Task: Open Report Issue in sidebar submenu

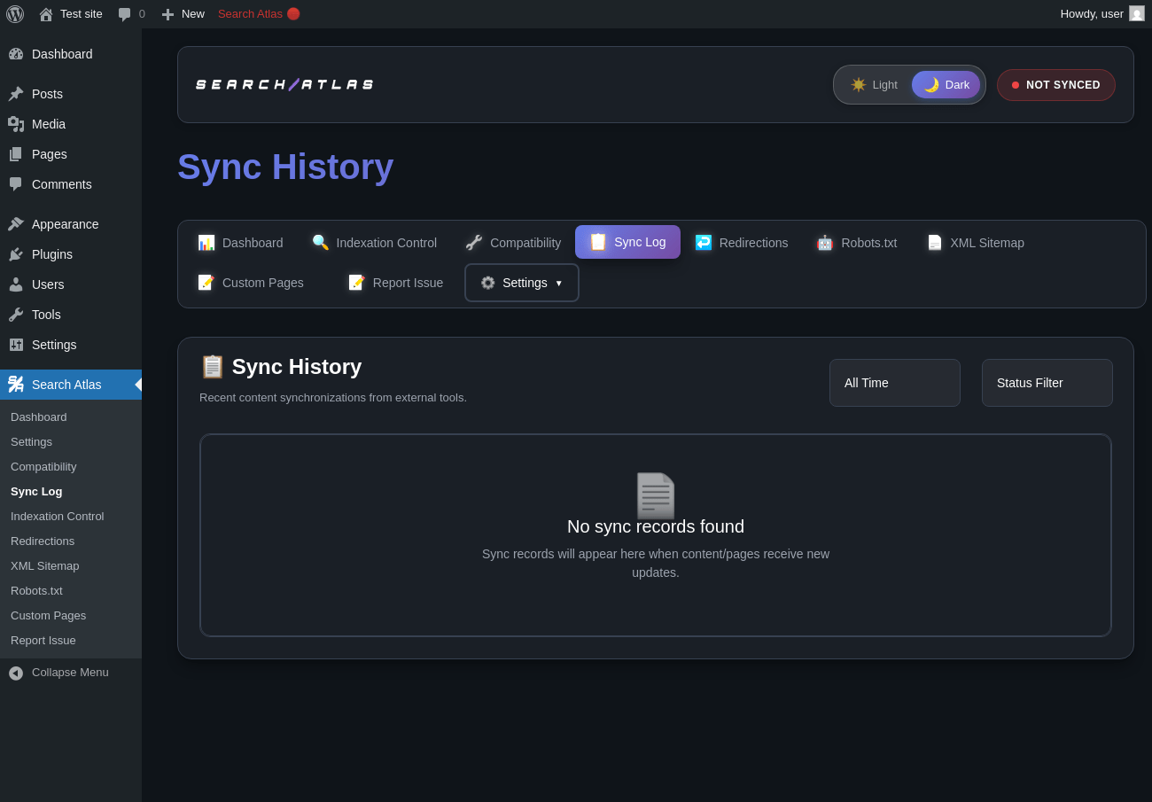Action: coord(43,640)
